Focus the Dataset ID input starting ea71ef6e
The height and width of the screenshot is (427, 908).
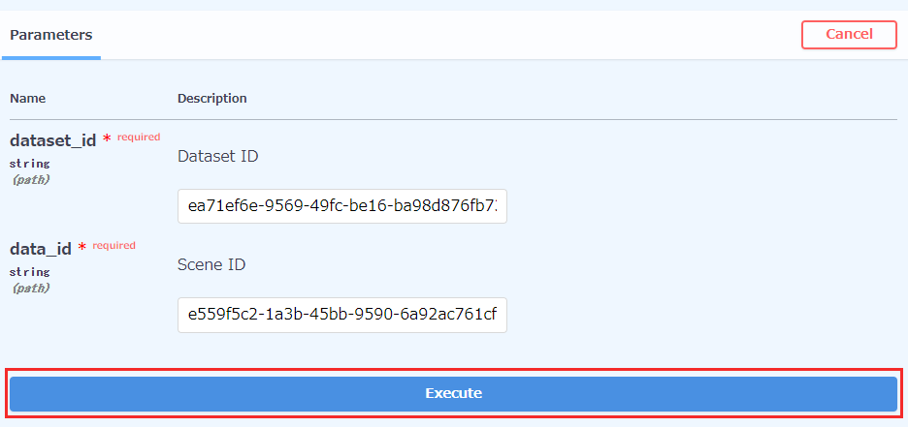click(342, 205)
